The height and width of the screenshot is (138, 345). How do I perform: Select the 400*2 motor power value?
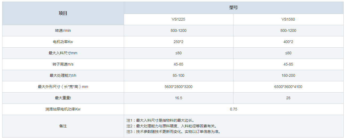[x=288, y=42]
